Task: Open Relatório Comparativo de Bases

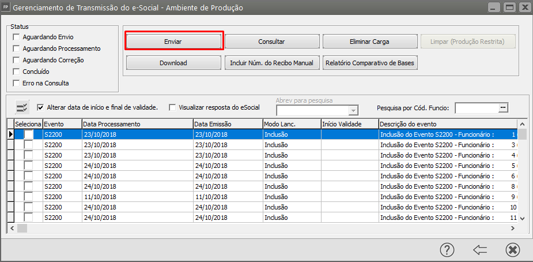Action: coord(370,63)
